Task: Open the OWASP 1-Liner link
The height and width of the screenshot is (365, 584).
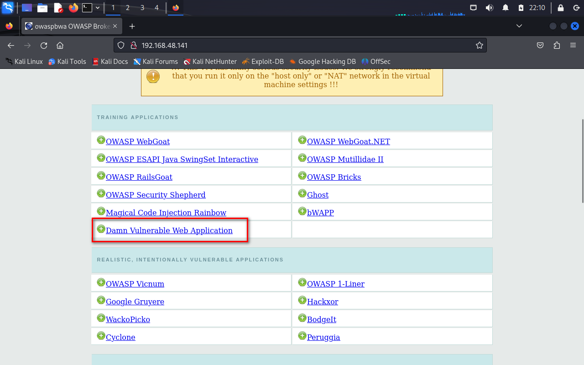Action: click(x=336, y=284)
